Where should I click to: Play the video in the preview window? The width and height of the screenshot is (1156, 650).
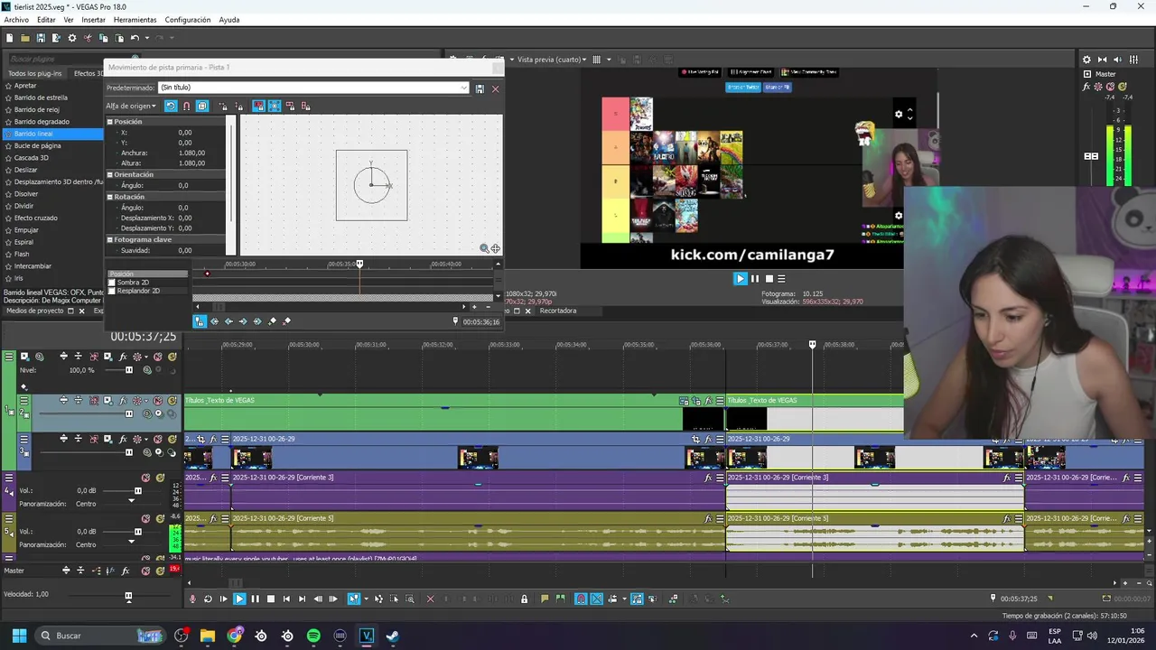(x=741, y=278)
